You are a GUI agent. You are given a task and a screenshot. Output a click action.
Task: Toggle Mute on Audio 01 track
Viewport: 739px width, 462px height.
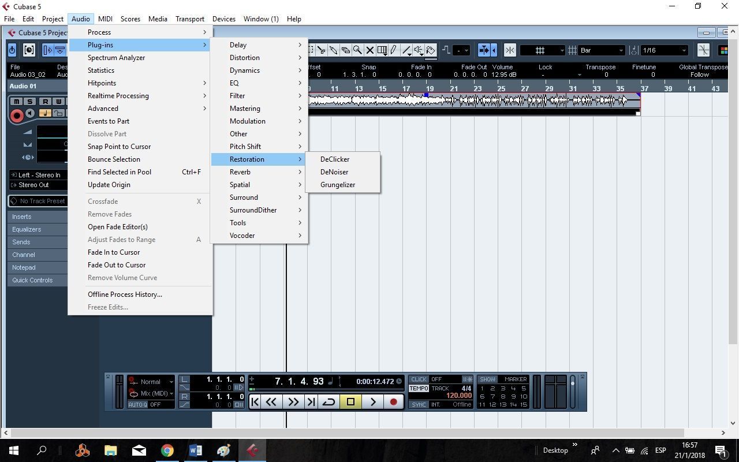pos(17,102)
